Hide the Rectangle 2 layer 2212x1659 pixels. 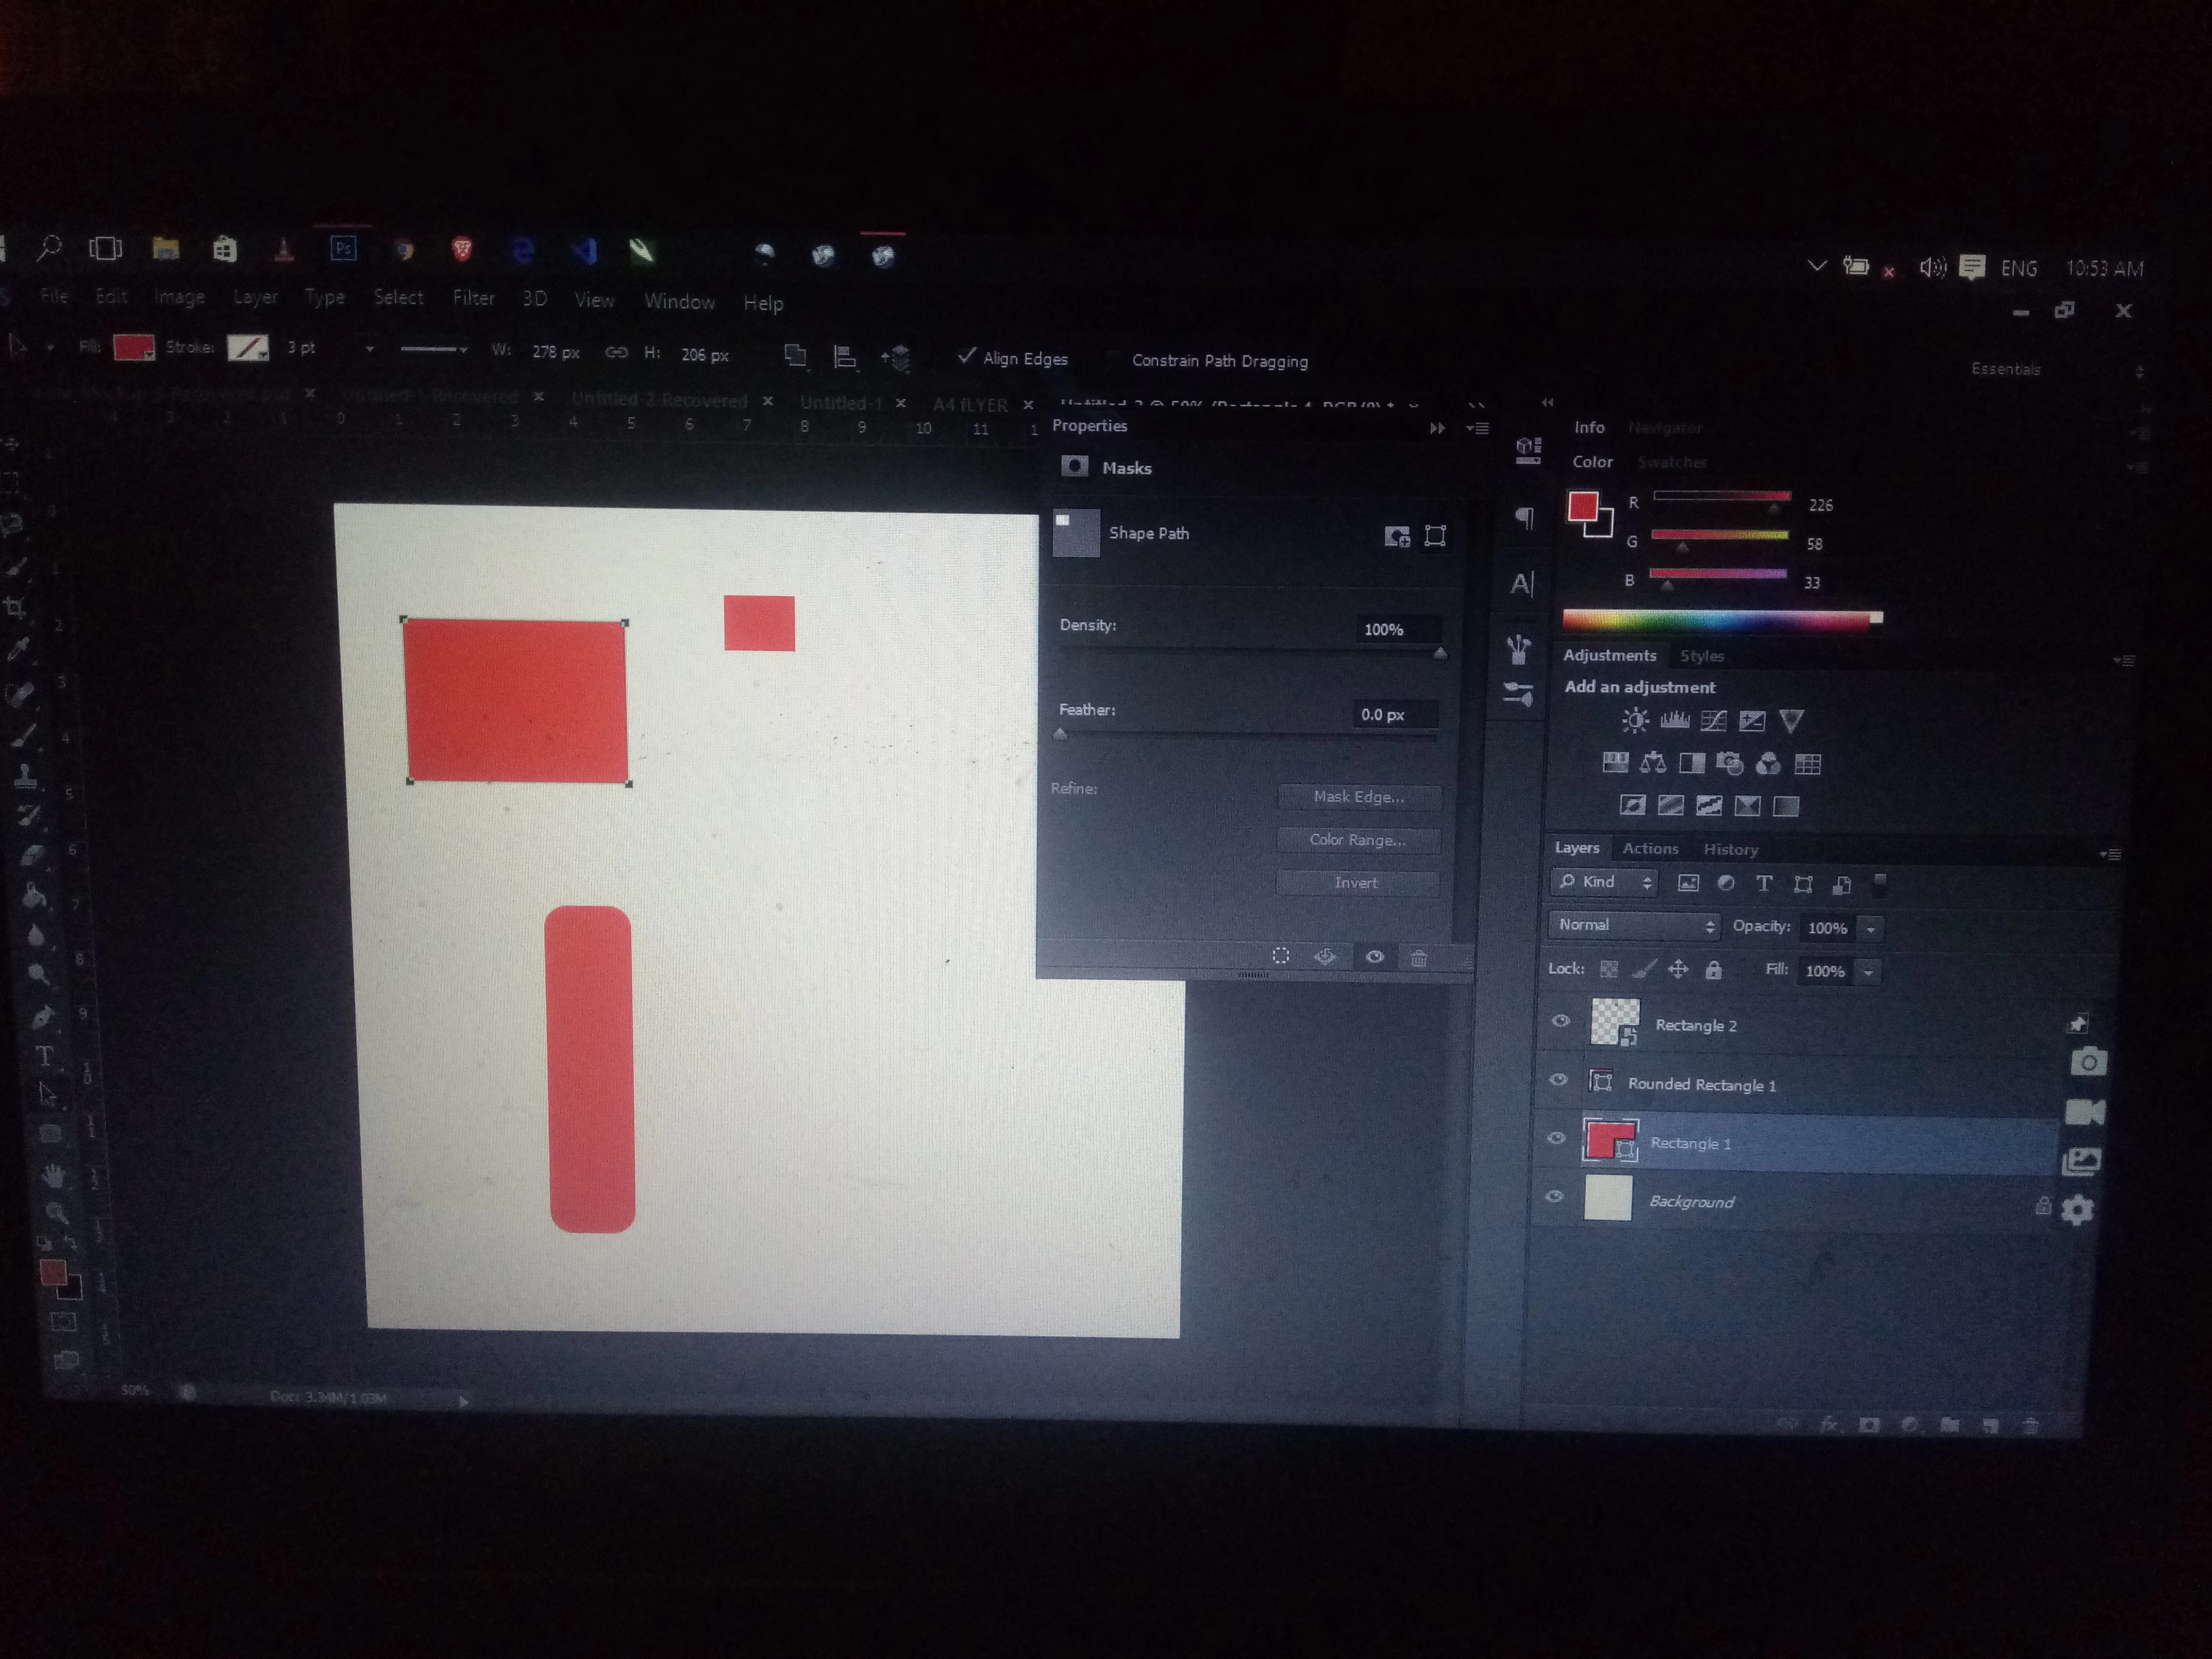click(x=1560, y=1022)
